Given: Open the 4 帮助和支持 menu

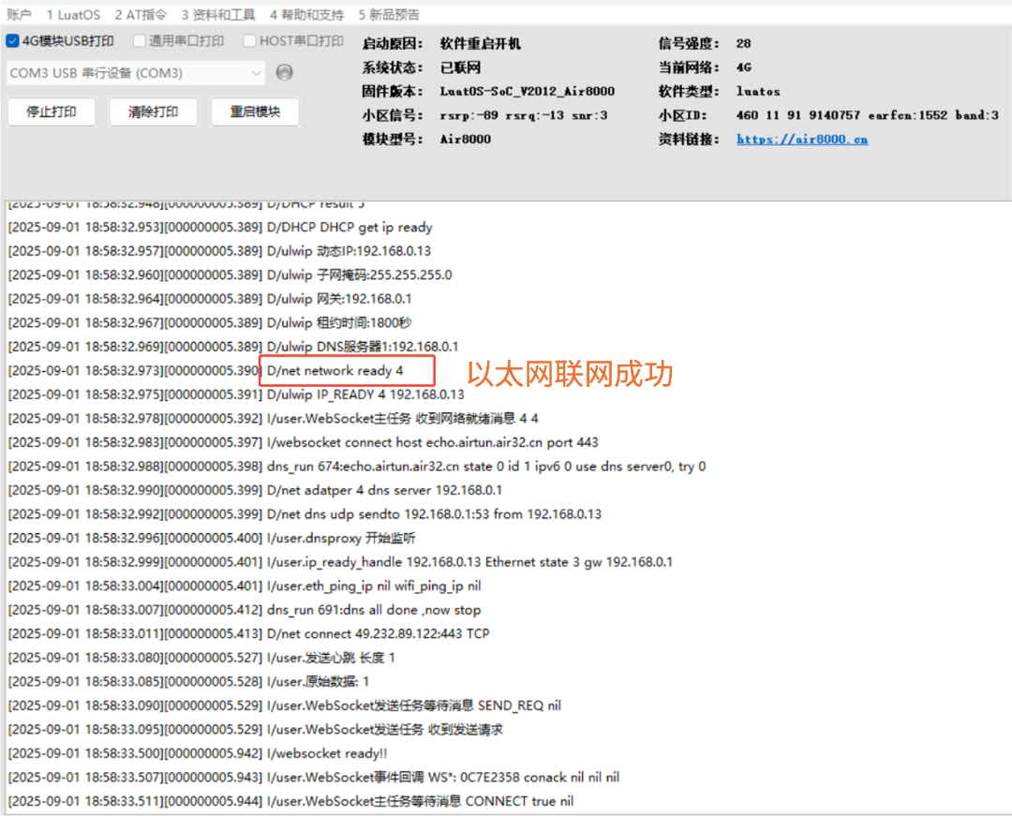Looking at the screenshot, I should point(306,14).
